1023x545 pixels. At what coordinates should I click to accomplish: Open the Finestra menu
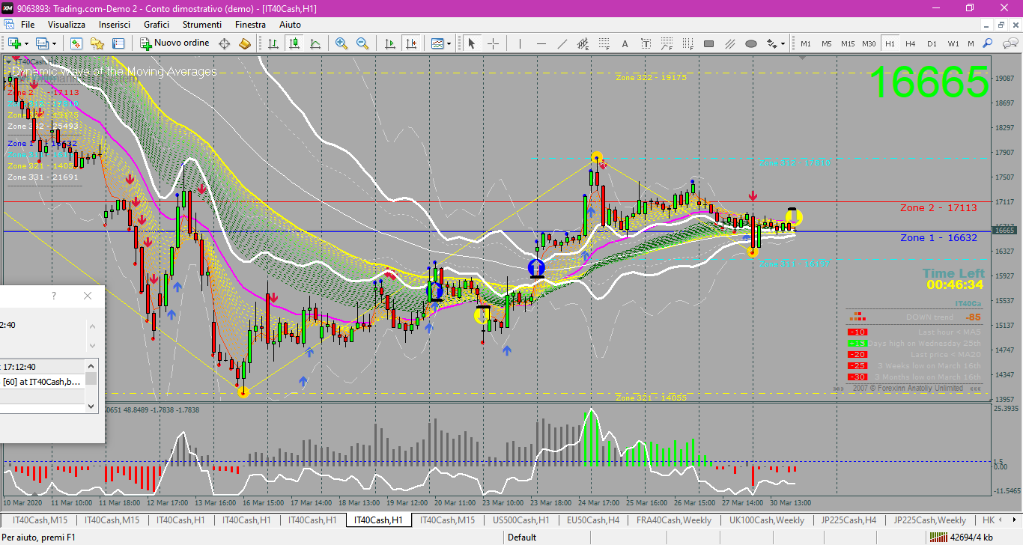coord(250,25)
